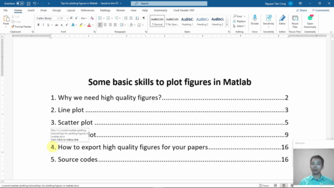Click the Share button
Screen dimensions: 334x188
[x=302, y=10]
